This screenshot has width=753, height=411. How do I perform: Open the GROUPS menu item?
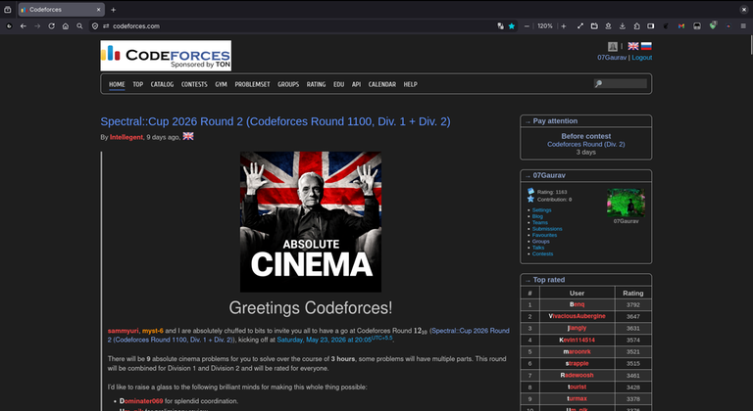click(x=288, y=84)
